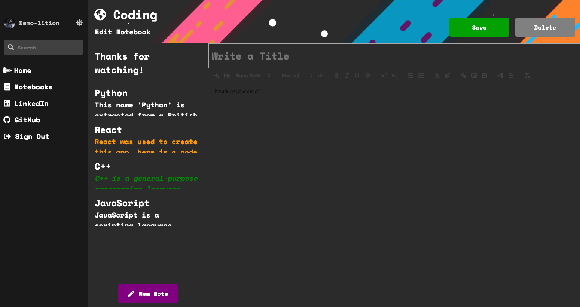This screenshot has width=580, height=307.
Task: Open the GitHub link in the sidebar
Action: click(x=27, y=120)
